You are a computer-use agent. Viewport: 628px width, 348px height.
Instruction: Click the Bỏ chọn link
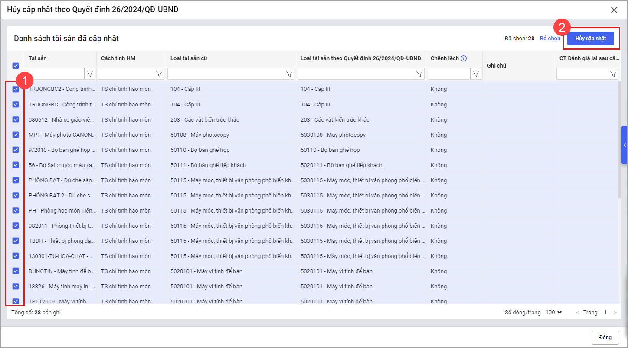click(x=550, y=39)
